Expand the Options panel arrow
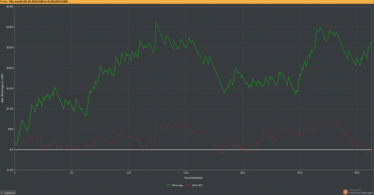Viewport: 374px width, 195px height. pos(2,193)
